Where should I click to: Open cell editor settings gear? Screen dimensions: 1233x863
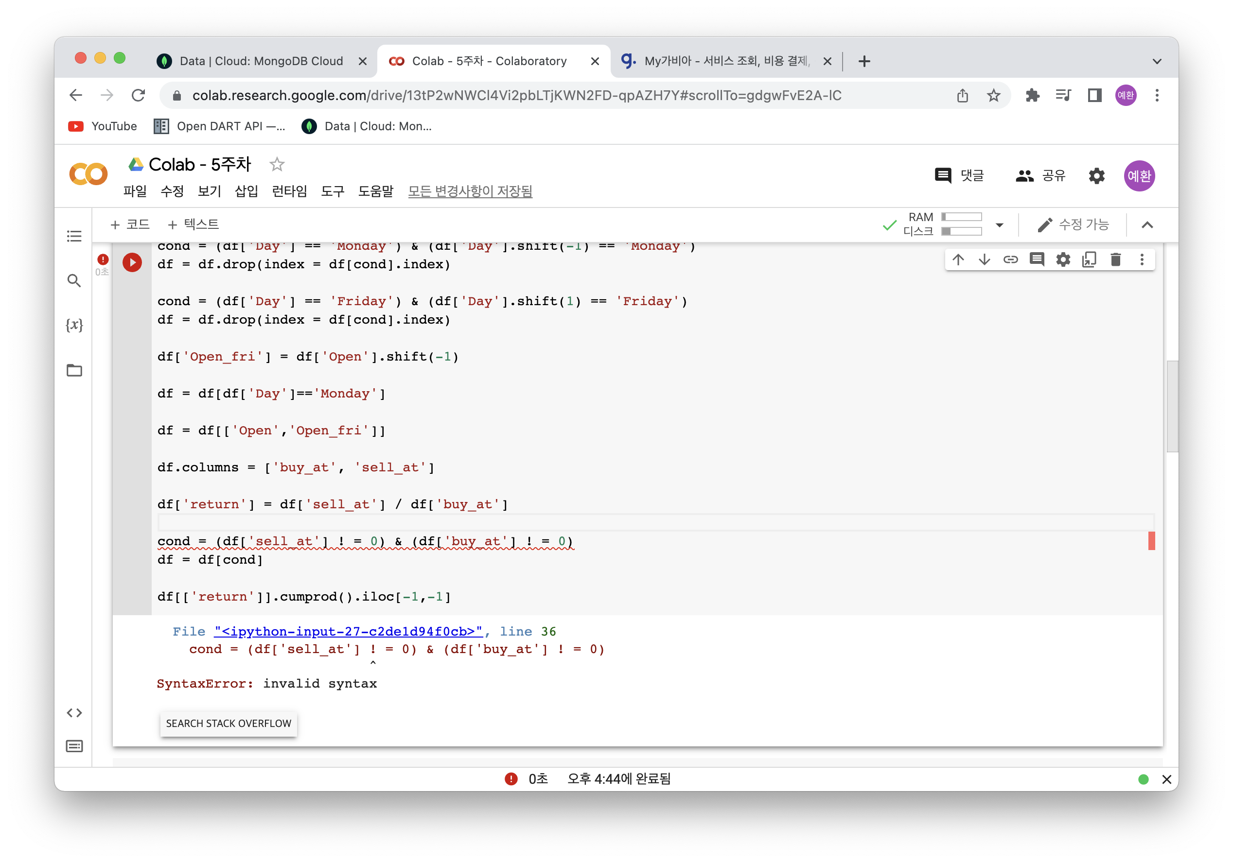[1063, 260]
